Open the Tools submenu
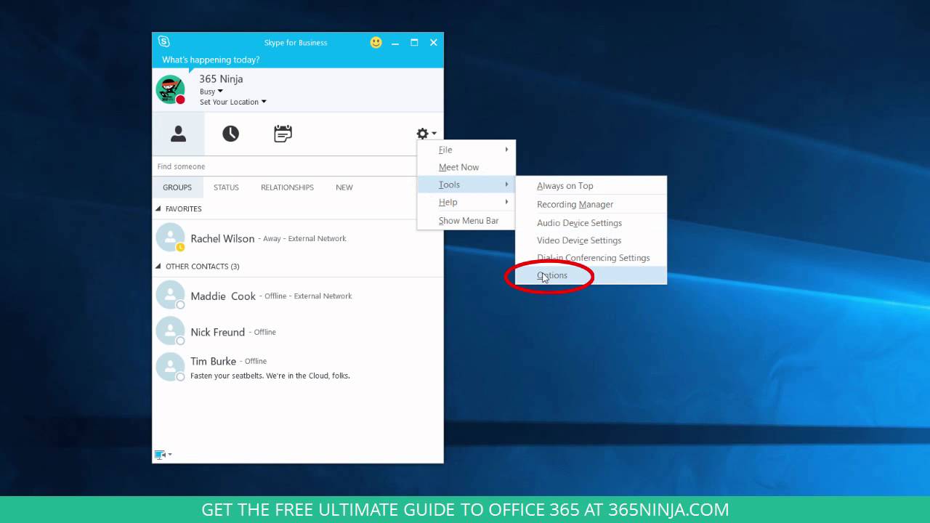The height and width of the screenshot is (523, 930). click(466, 185)
